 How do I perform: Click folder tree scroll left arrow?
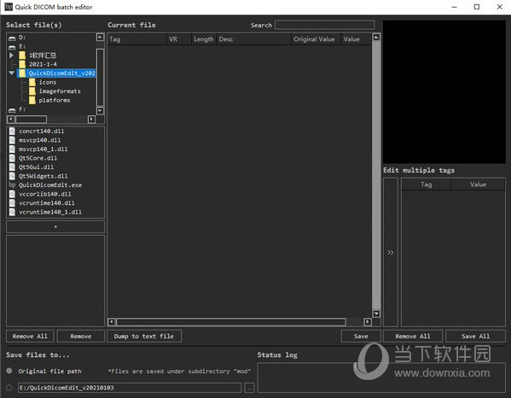(10, 120)
